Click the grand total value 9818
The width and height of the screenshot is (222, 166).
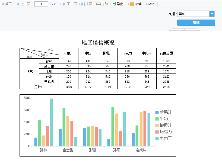[166, 87]
